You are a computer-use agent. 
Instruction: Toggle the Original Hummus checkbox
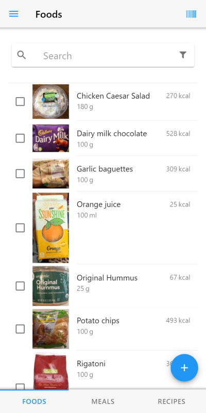point(20,286)
